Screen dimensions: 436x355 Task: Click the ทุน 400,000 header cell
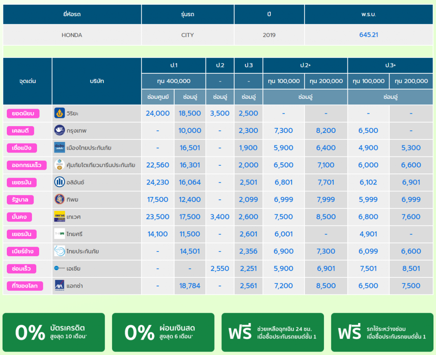174,81
